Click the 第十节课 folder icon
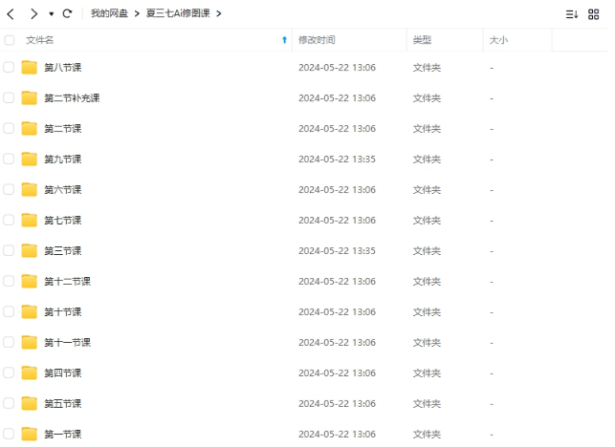This screenshot has width=615, height=447. [29, 311]
